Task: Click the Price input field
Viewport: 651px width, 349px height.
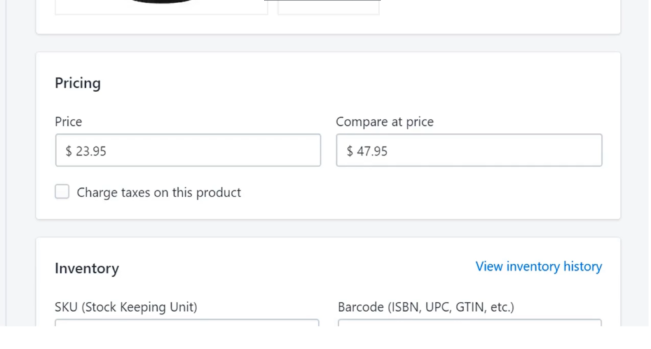Action: [x=188, y=150]
